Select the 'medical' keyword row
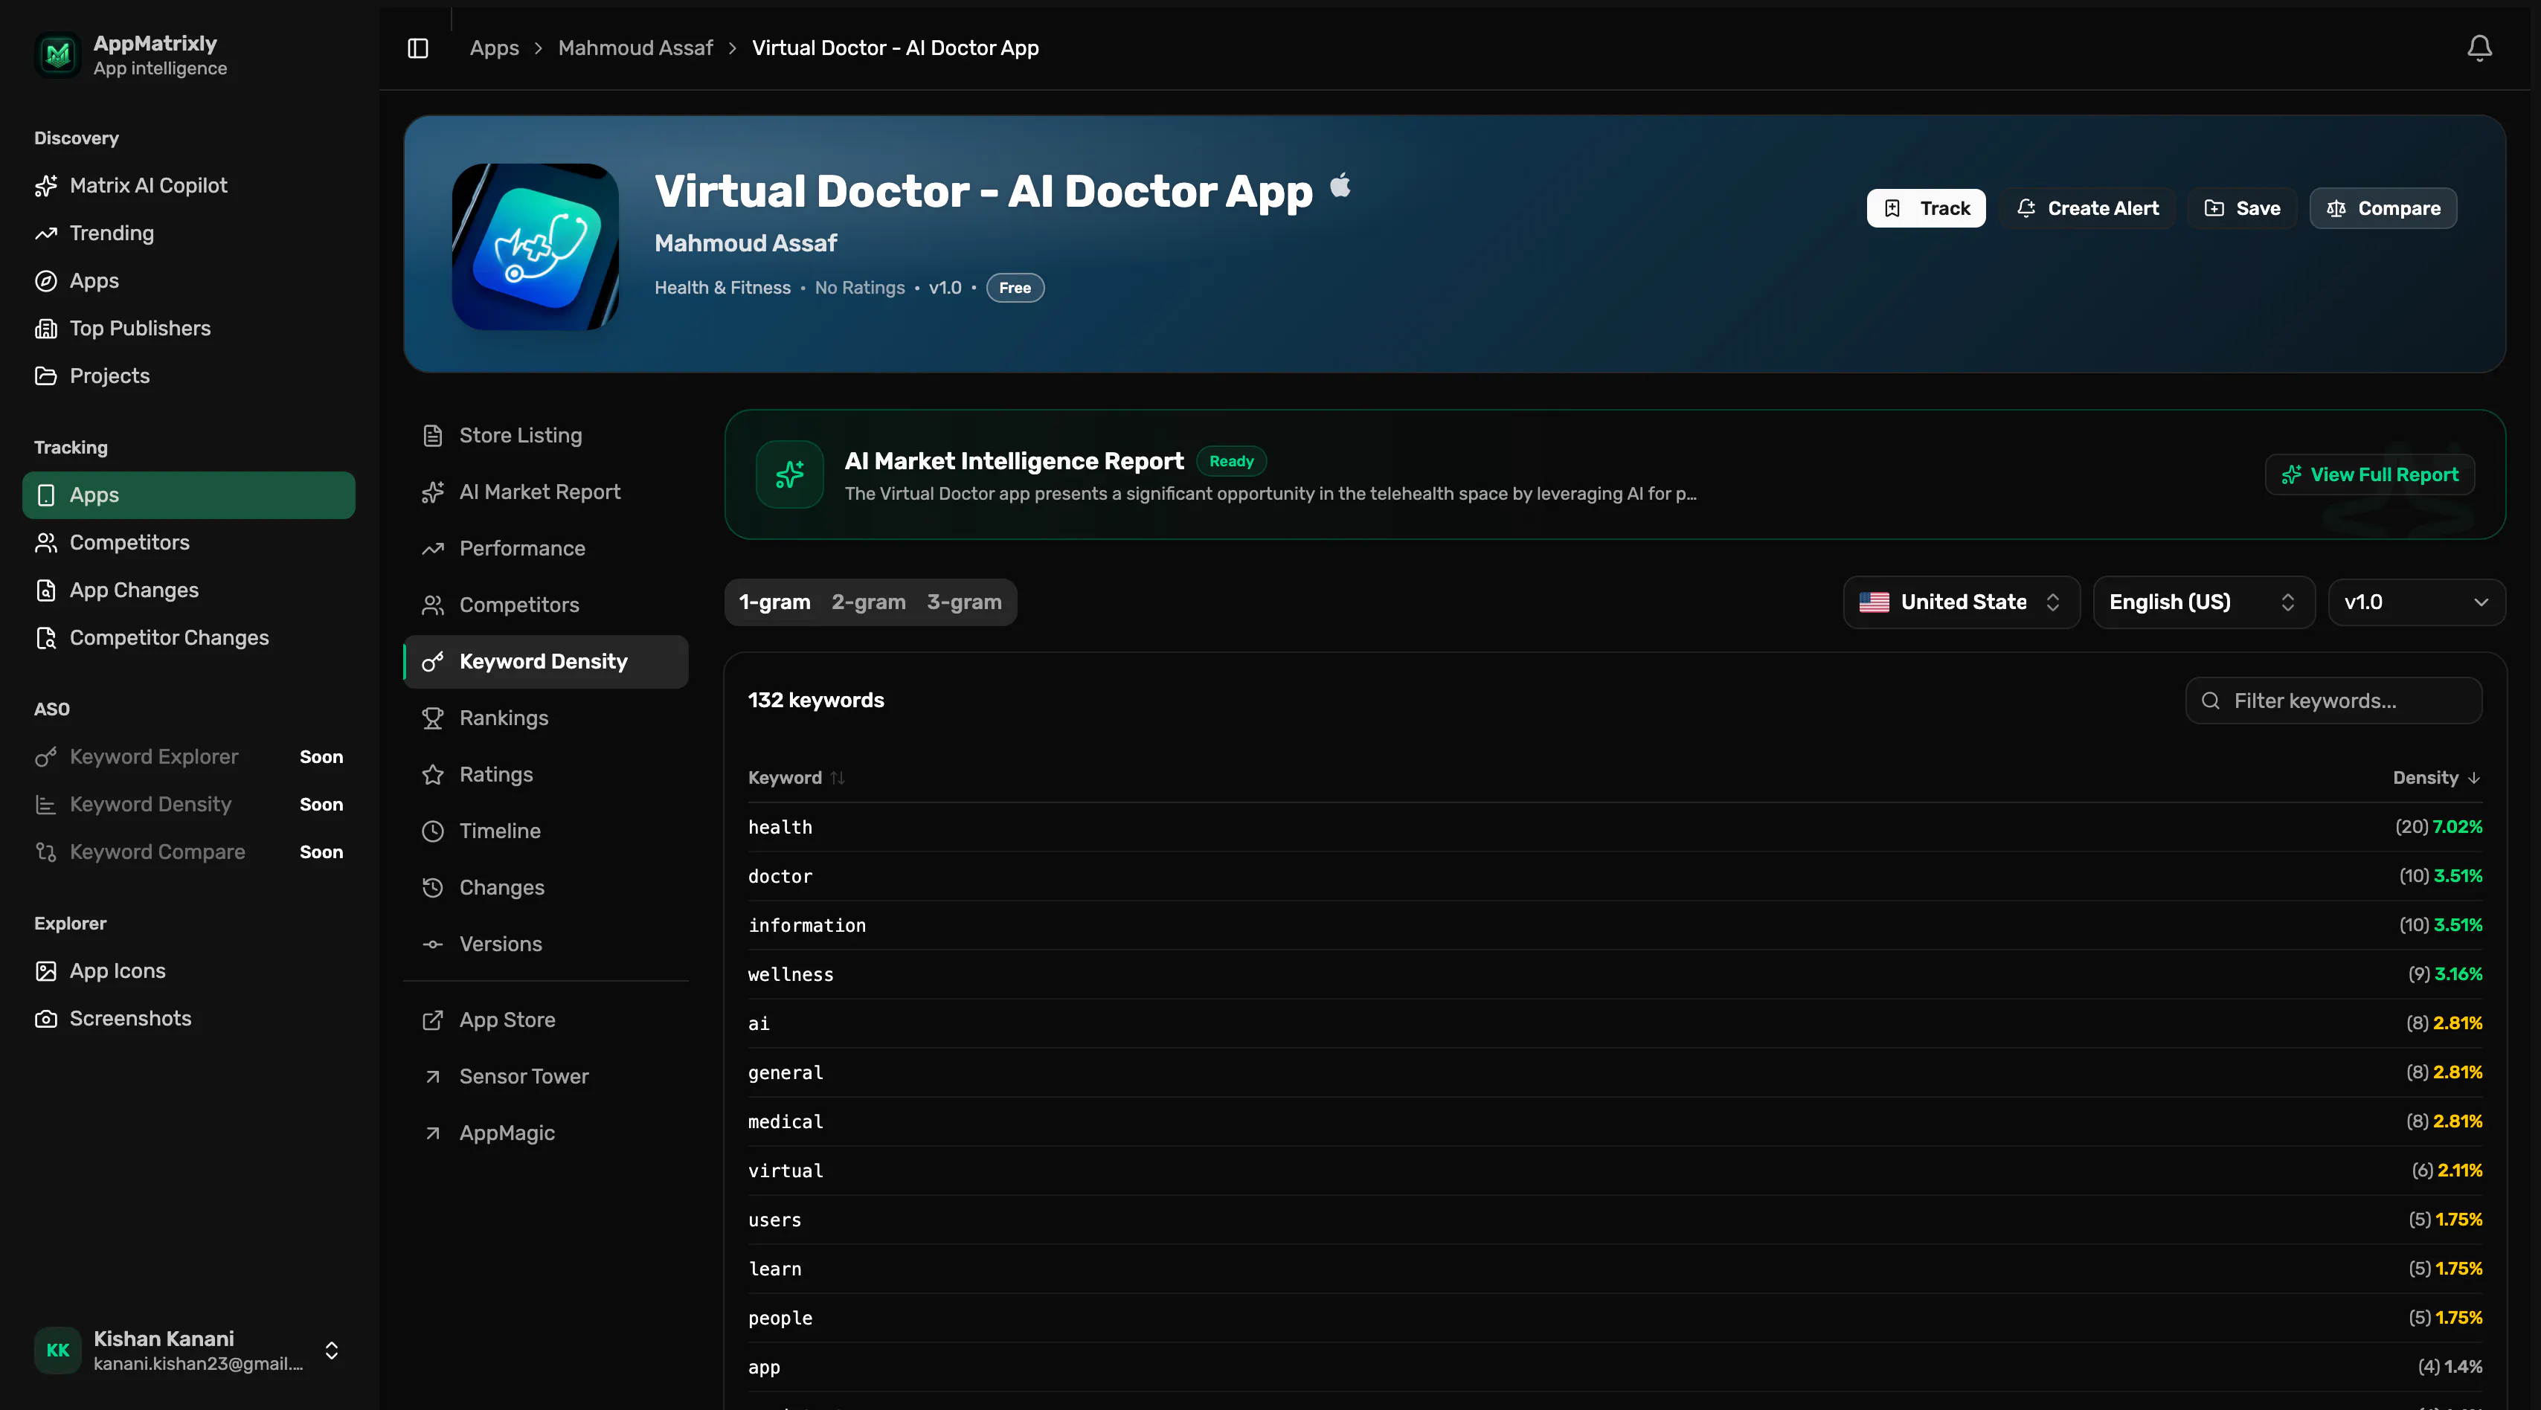The width and height of the screenshot is (2541, 1410). [1615, 1122]
